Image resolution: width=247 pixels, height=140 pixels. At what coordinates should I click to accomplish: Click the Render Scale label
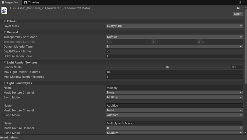(12, 67)
